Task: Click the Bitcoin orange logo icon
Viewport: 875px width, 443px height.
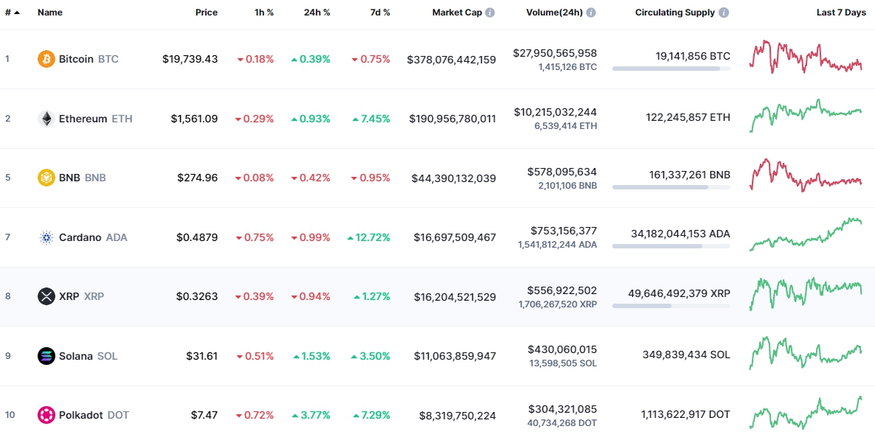Action: [46, 59]
